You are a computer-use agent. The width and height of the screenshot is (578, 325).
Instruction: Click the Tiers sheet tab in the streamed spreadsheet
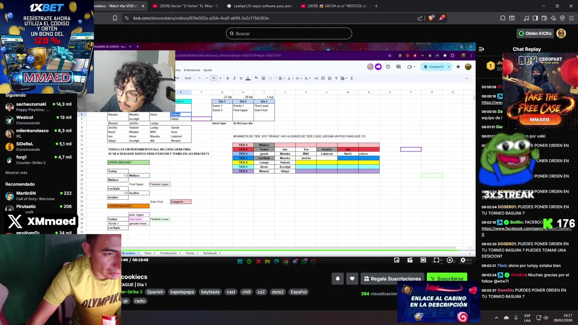click(148, 253)
